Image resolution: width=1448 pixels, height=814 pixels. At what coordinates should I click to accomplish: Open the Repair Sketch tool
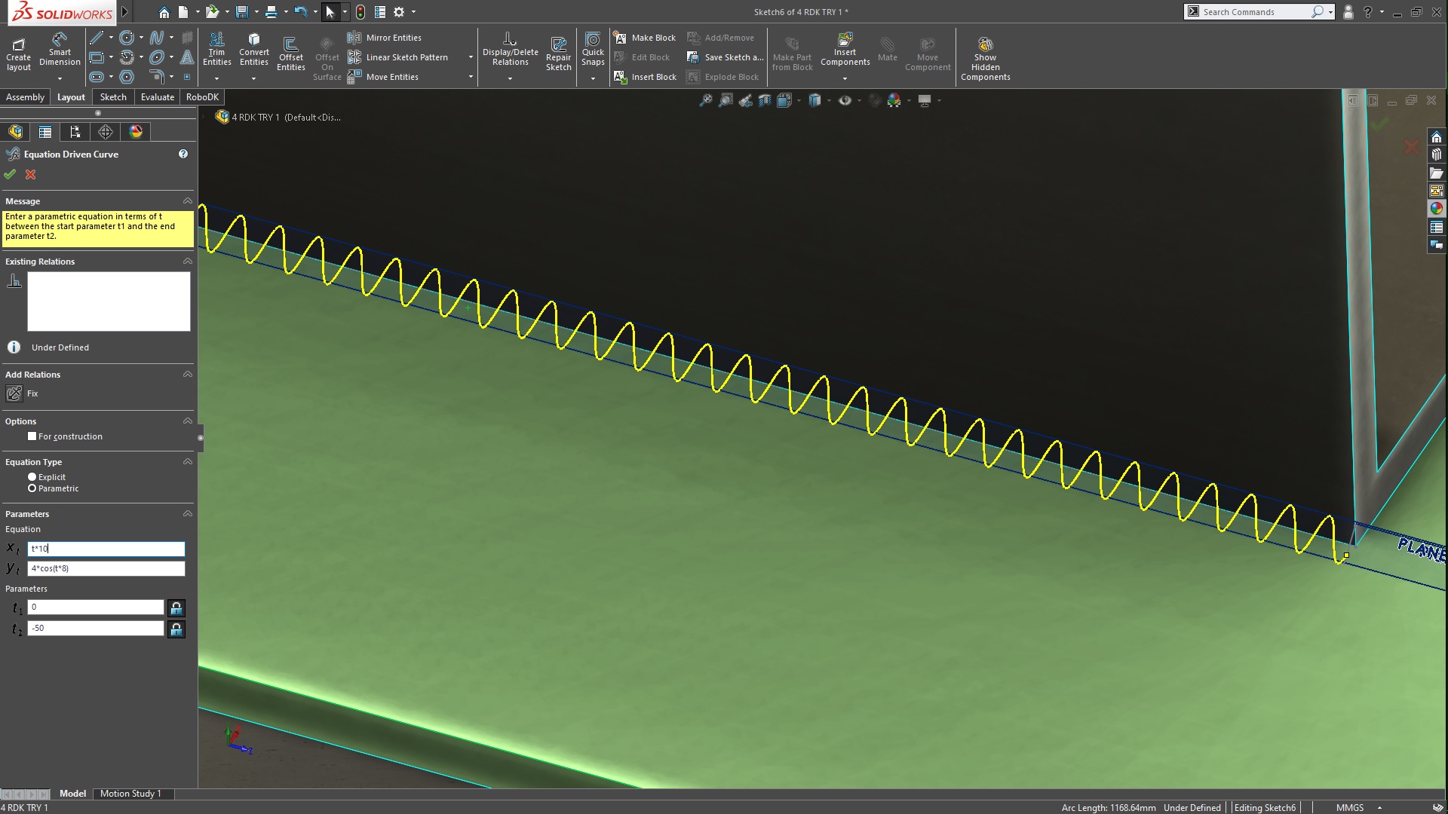tap(558, 54)
